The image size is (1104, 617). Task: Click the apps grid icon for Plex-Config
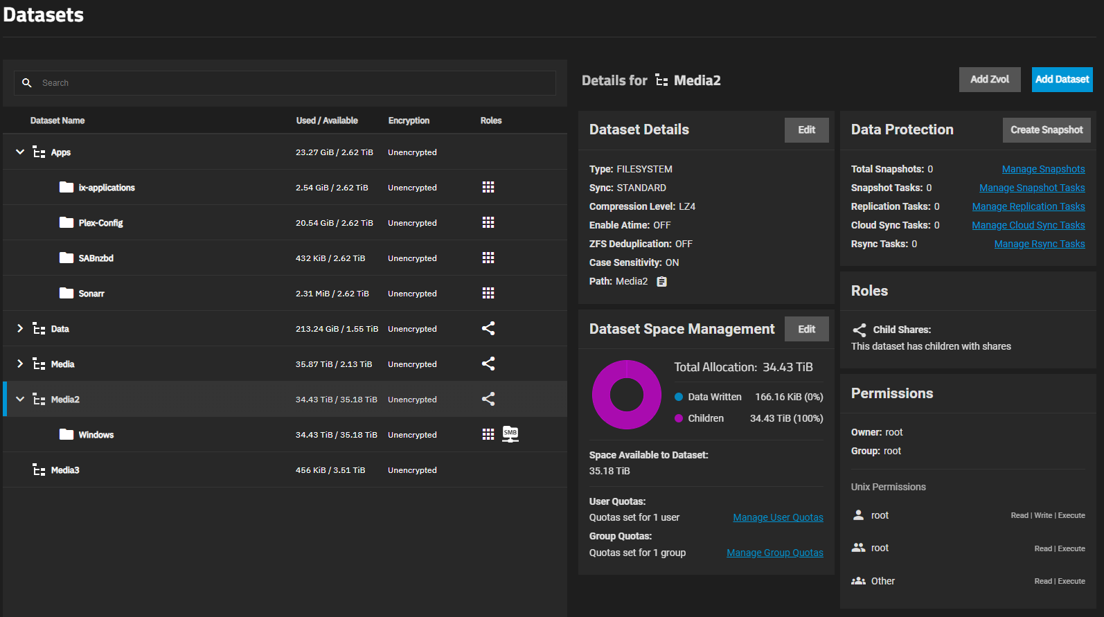click(x=488, y=222)
